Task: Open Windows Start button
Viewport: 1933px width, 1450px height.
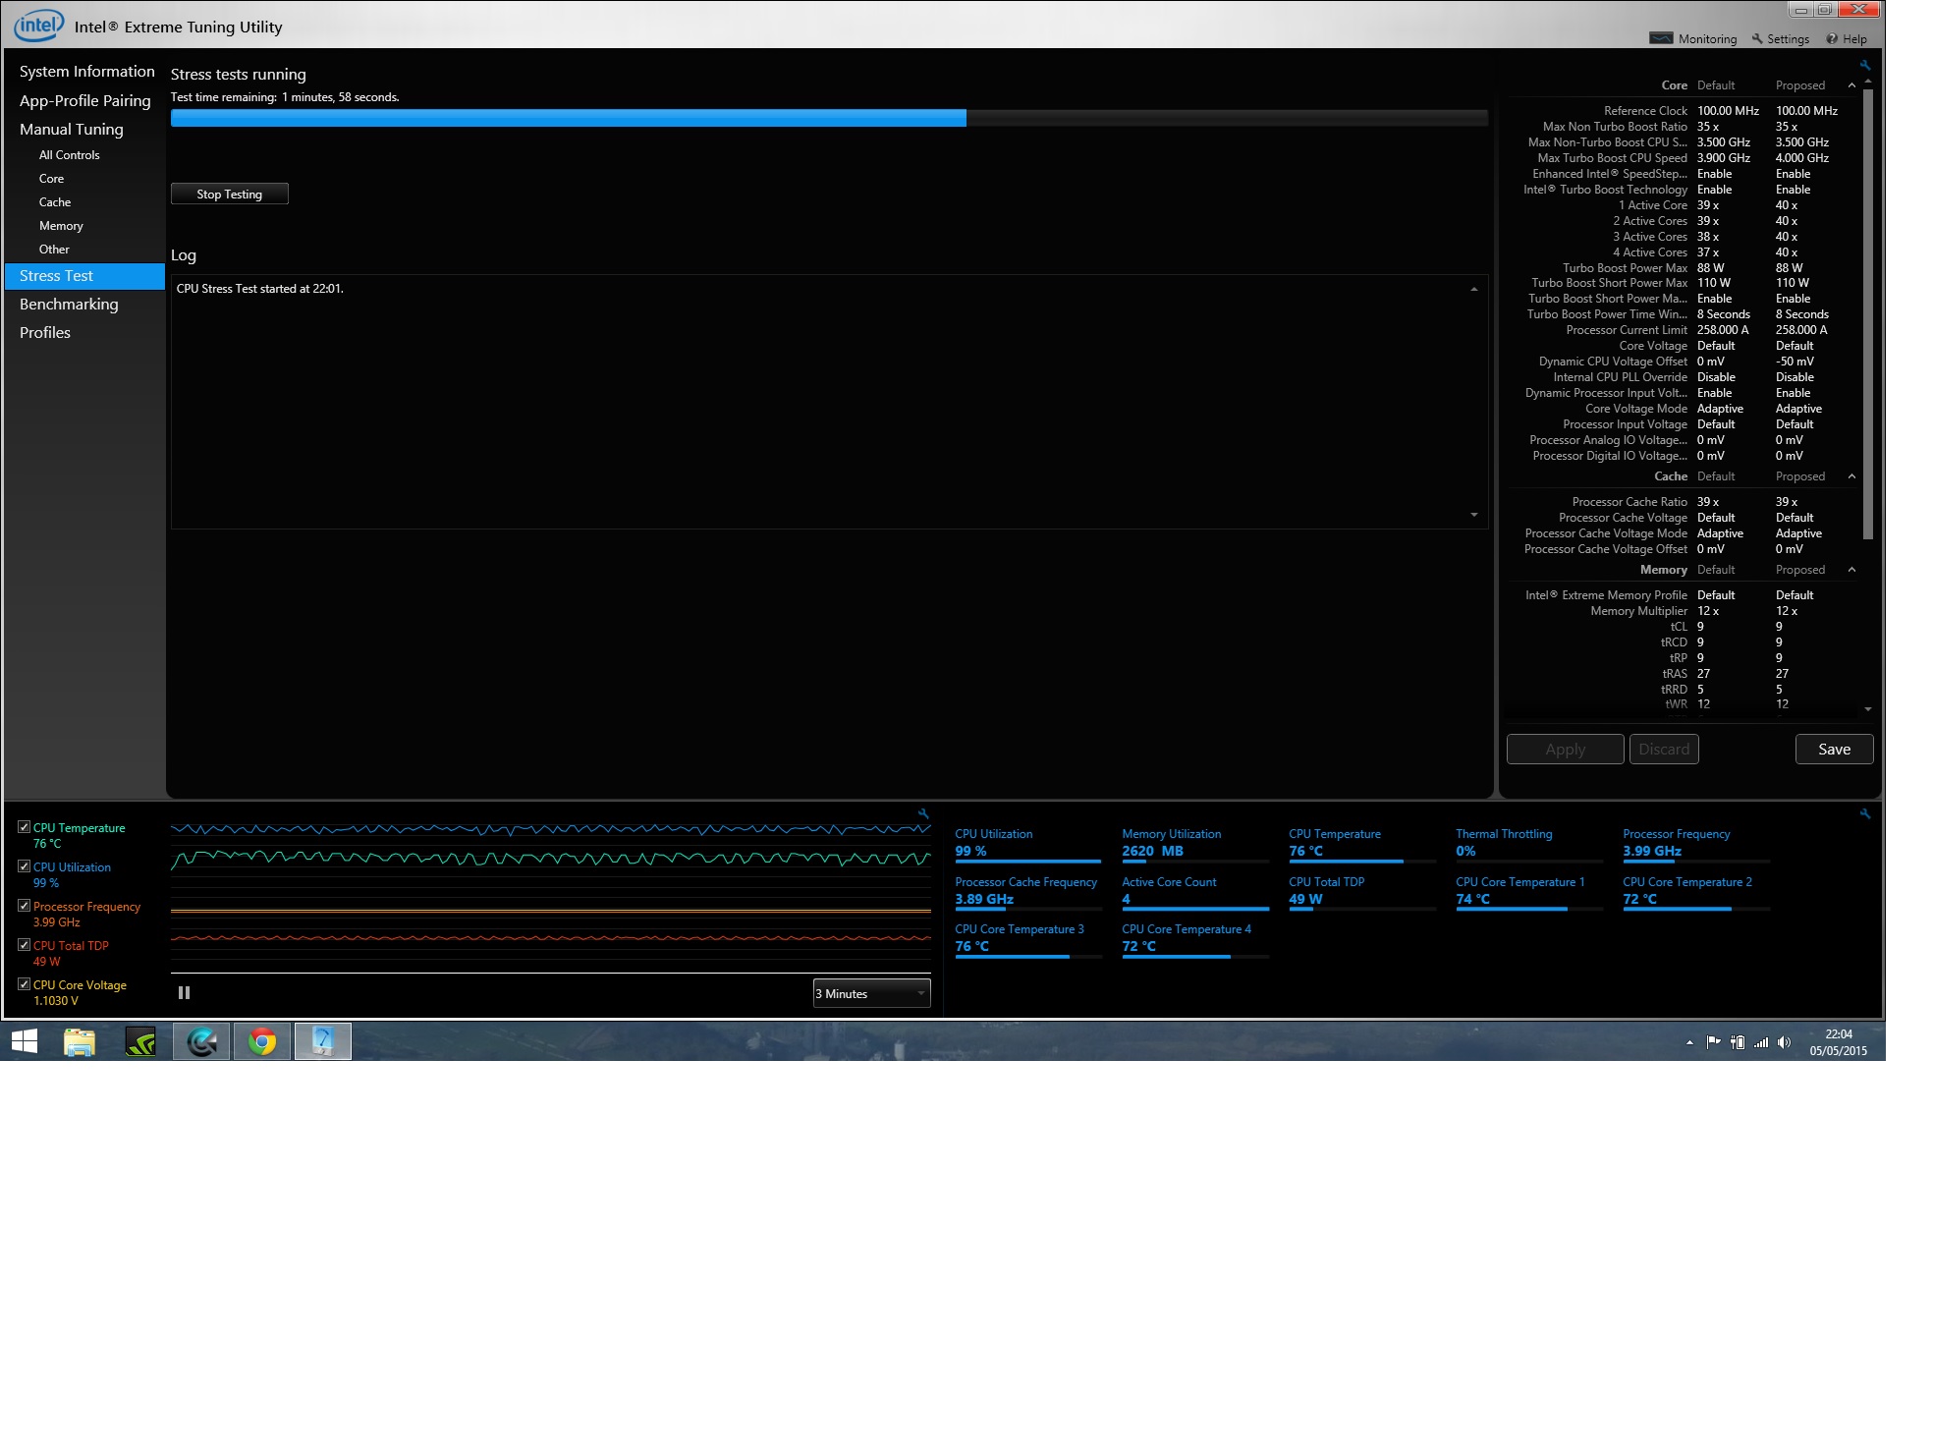Action: pyautogui.click(x=25, y=1041)
